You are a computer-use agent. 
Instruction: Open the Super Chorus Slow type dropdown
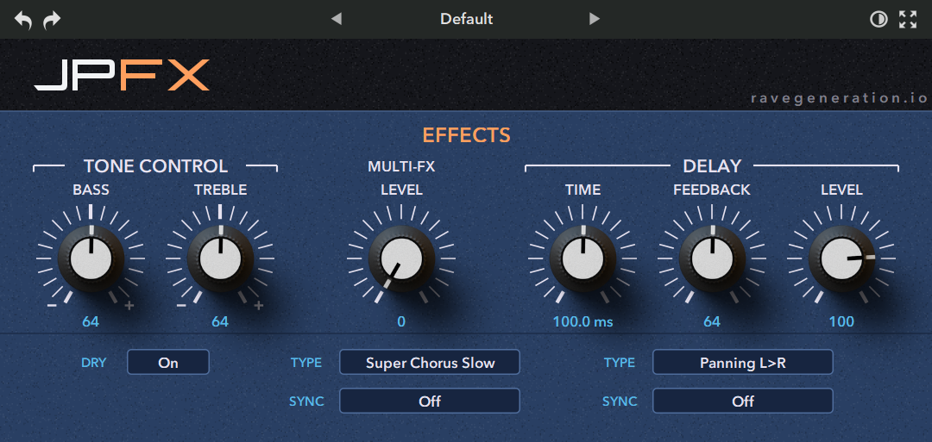(x=430, y=363)
